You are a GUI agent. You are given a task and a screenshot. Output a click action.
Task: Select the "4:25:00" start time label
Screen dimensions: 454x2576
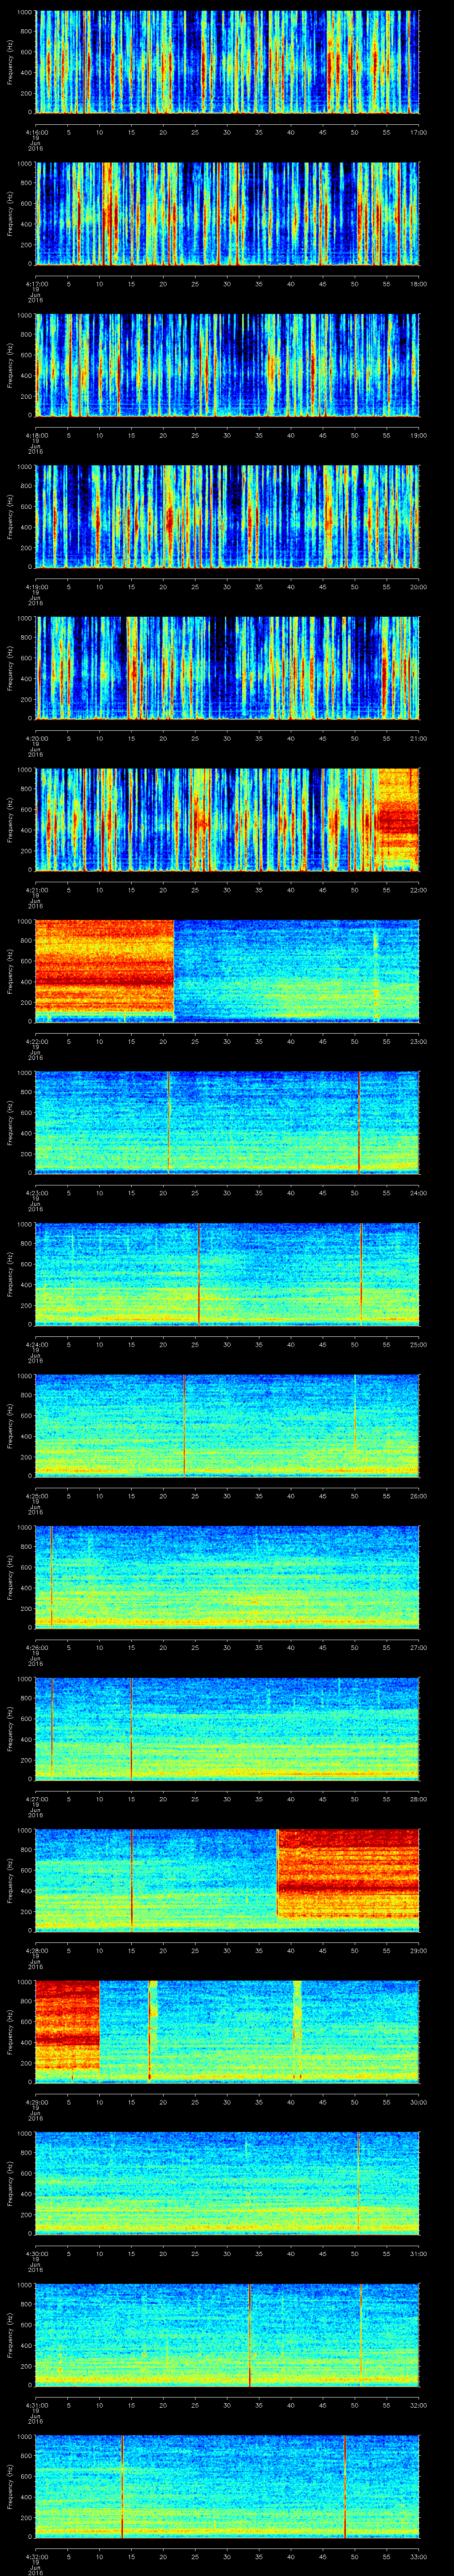click(36, 1496)
